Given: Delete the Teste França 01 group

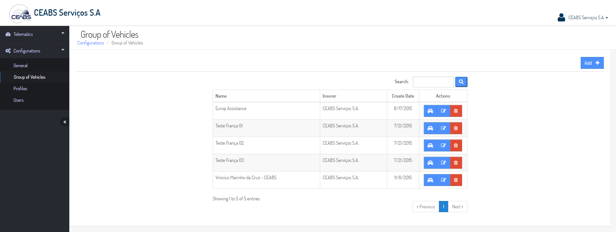Looking at the screenshot, I should pyautogui.click(x=456, y=128).
